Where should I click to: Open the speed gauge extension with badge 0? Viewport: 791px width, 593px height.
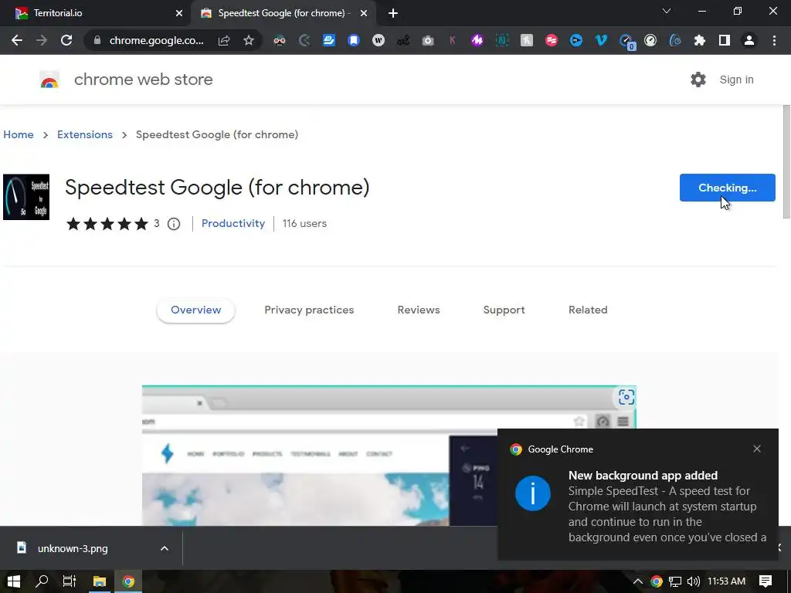coord(626,42)
